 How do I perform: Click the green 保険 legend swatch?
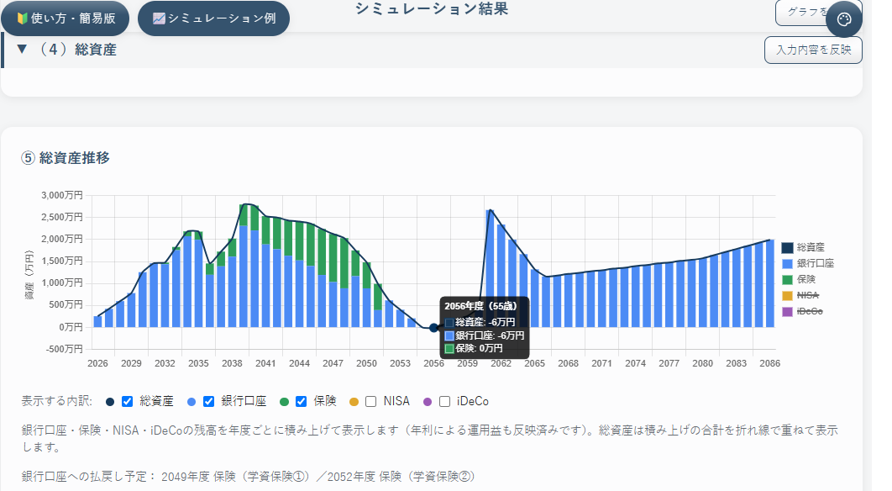click(787, 280)
